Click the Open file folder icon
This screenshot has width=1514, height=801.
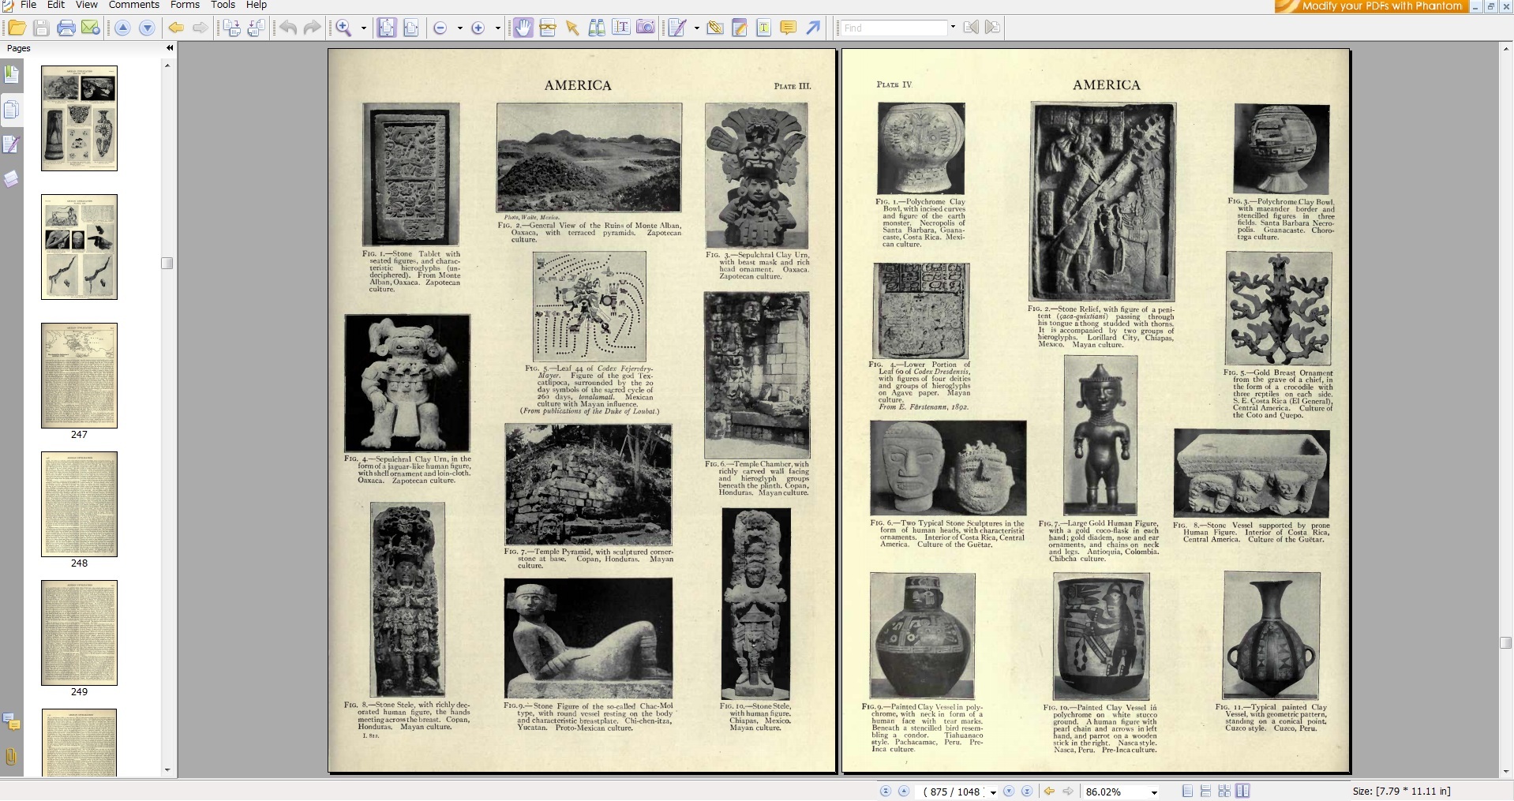(x=17, y=28)
